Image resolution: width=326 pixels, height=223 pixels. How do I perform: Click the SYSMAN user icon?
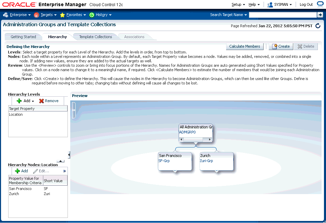(270, 4)
